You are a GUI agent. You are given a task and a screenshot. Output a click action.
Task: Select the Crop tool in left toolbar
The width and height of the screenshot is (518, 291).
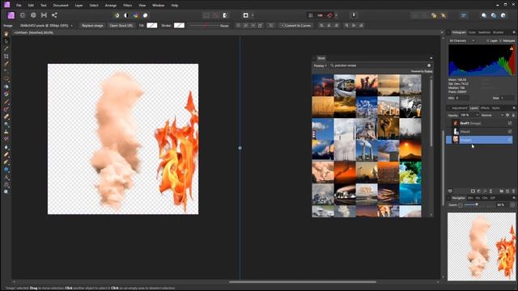point(6,57)
